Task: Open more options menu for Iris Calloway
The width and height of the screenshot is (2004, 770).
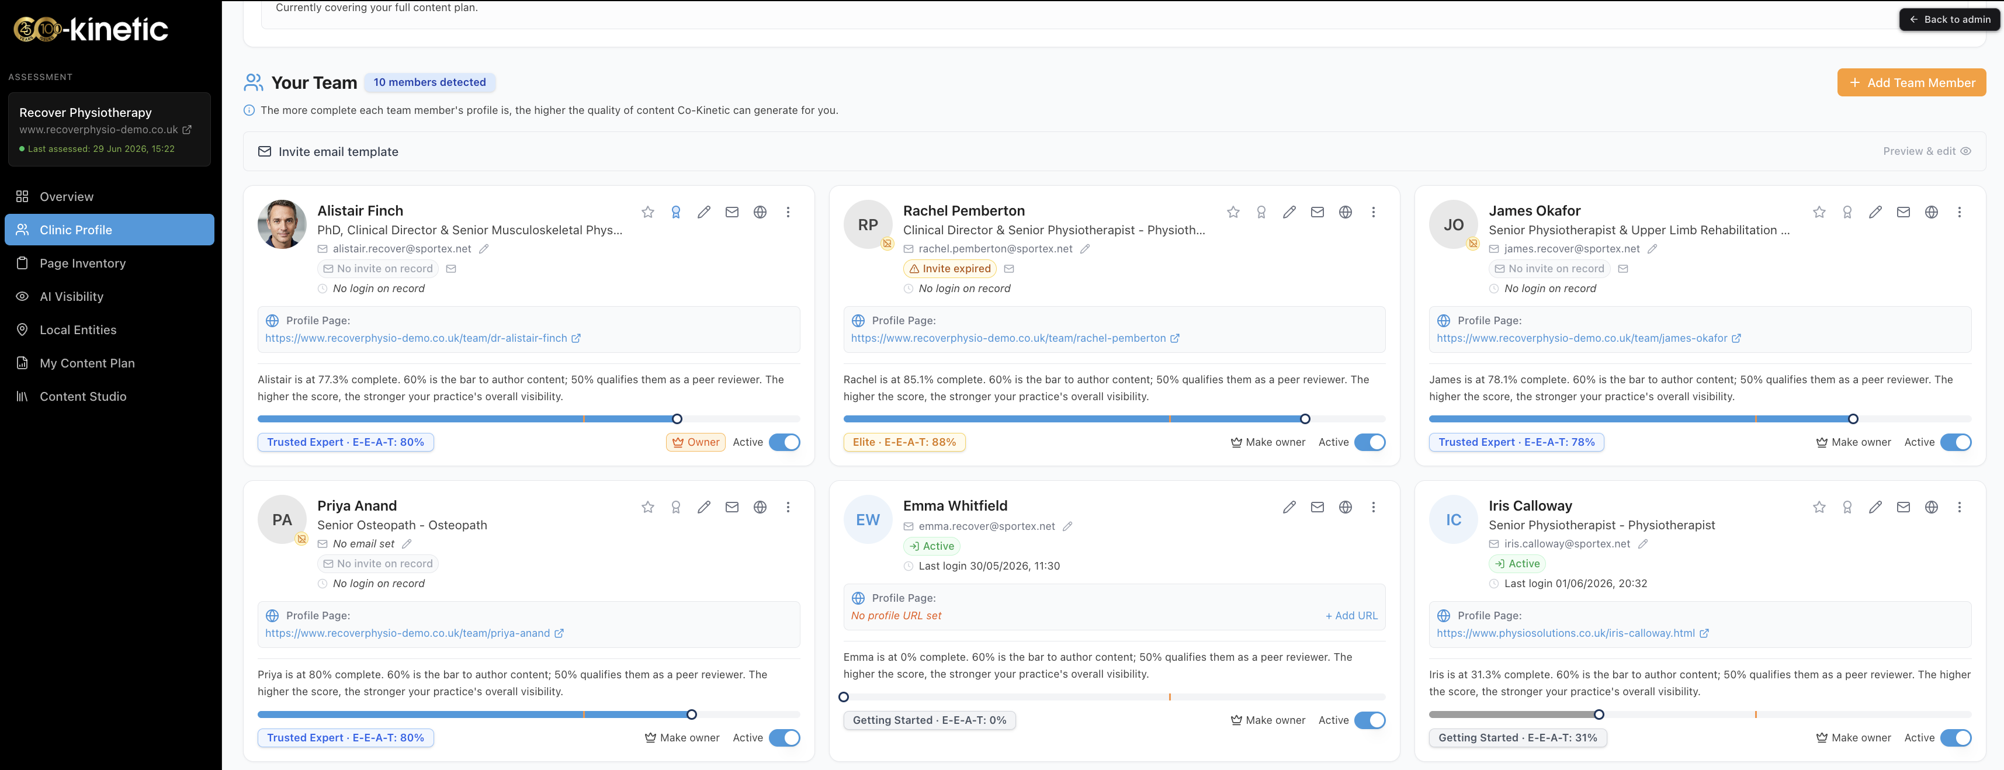Action: (x=1959, y=507)
